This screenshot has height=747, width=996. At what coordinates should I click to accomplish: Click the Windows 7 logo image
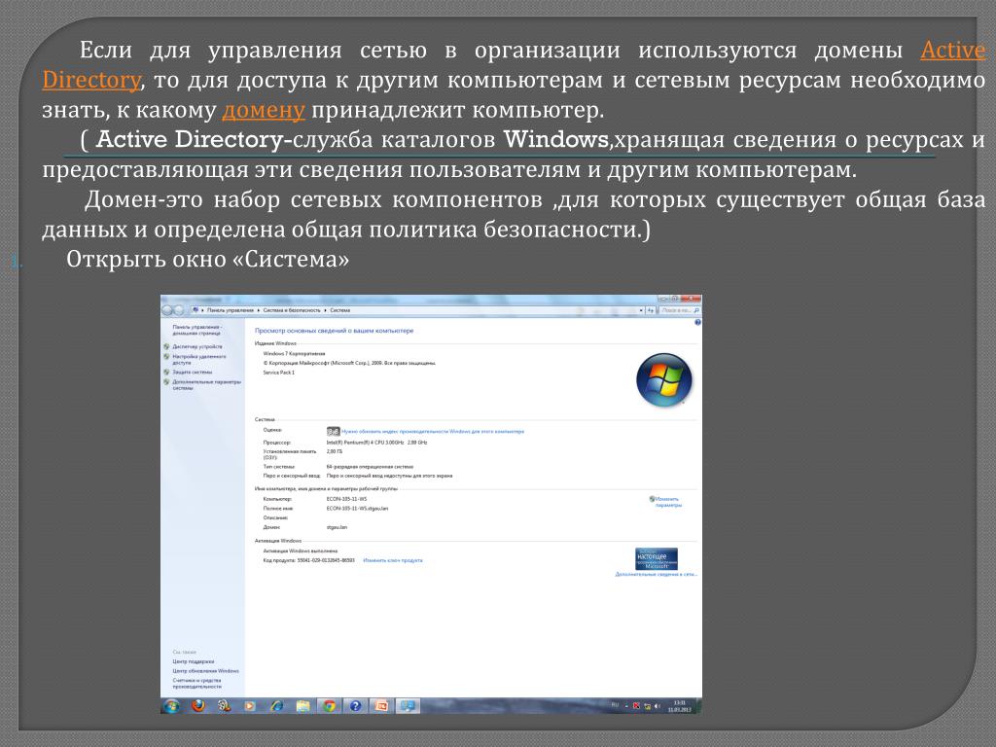[x=663, y=380]
